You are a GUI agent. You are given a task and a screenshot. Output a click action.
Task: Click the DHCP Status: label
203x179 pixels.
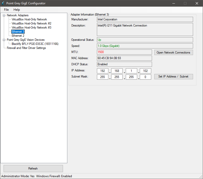click(80, 64)
